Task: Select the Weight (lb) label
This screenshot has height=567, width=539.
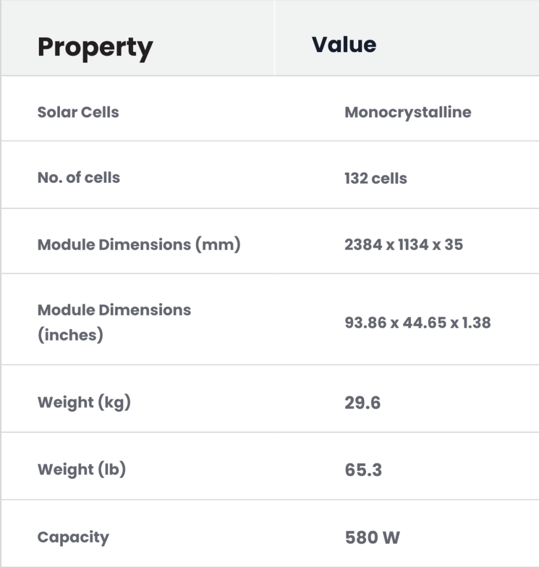Action: point(82,470)
